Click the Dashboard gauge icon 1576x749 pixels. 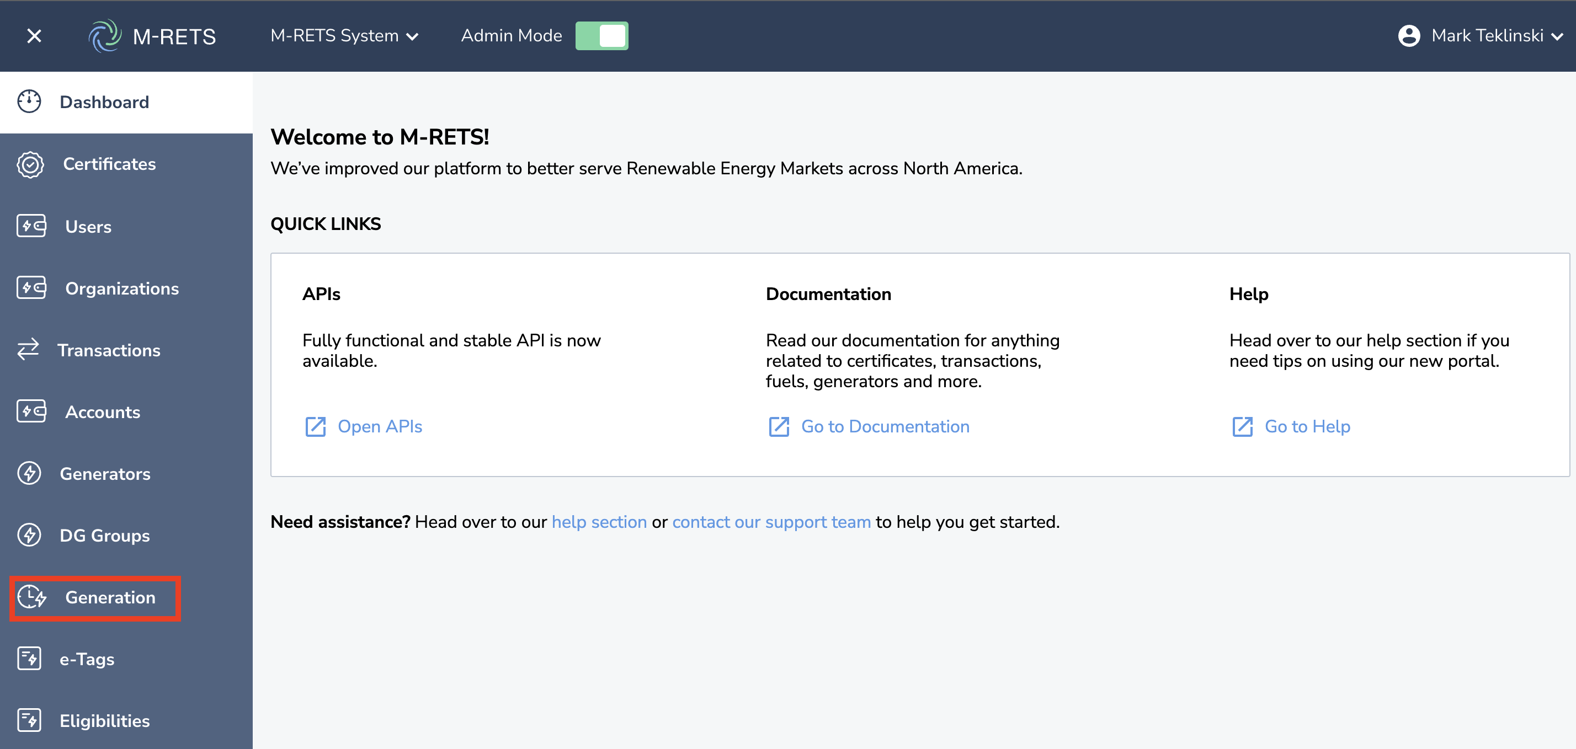29,101
